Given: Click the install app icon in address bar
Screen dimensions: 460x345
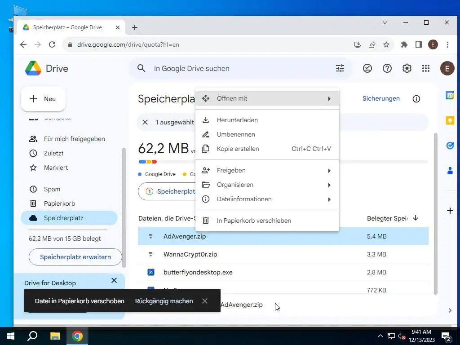Looking at the screenshot, I should 357,44.
